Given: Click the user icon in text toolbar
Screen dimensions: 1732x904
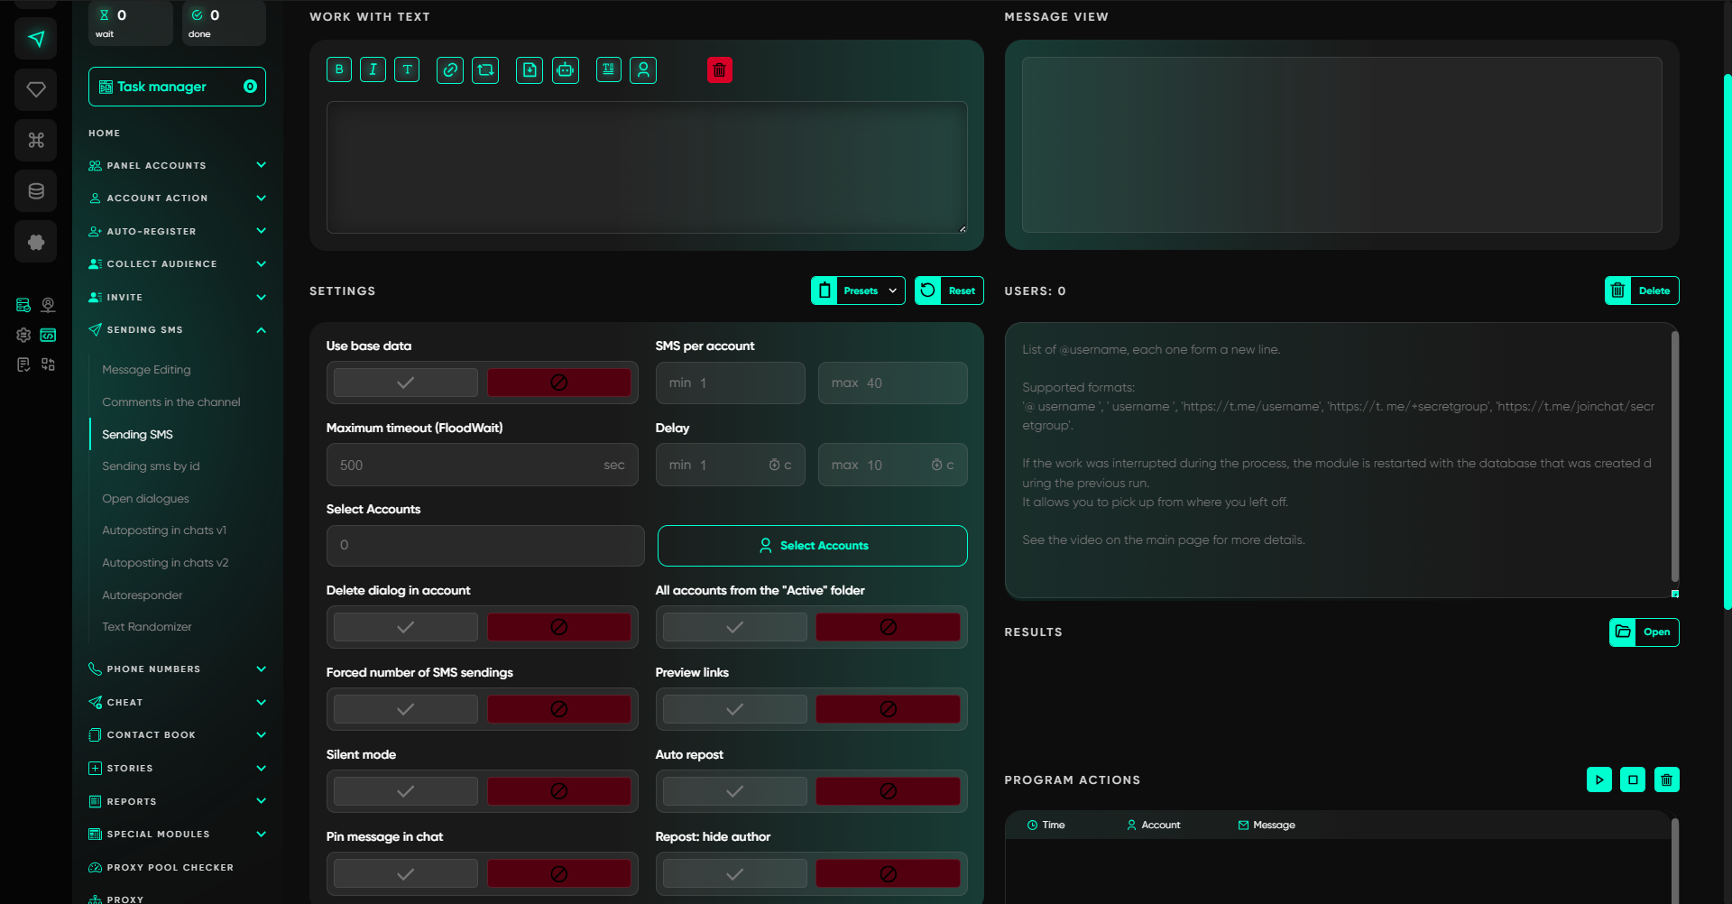Looking at the screenshot, I should pyautogui.click(x=643, y=69).
